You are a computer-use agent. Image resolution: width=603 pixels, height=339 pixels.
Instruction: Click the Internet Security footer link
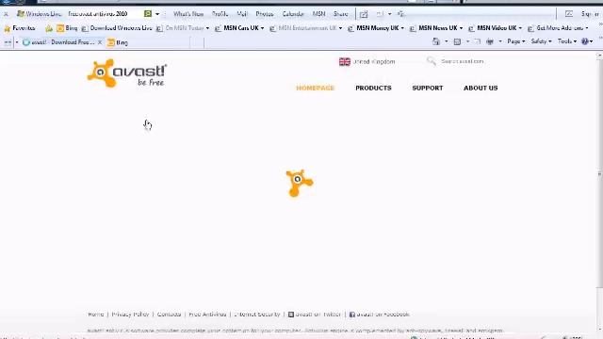click(257, 315)
